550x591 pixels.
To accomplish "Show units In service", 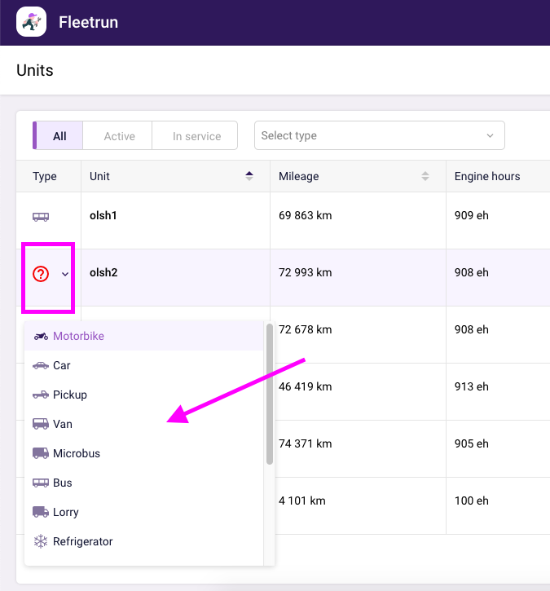I will 196,136.
